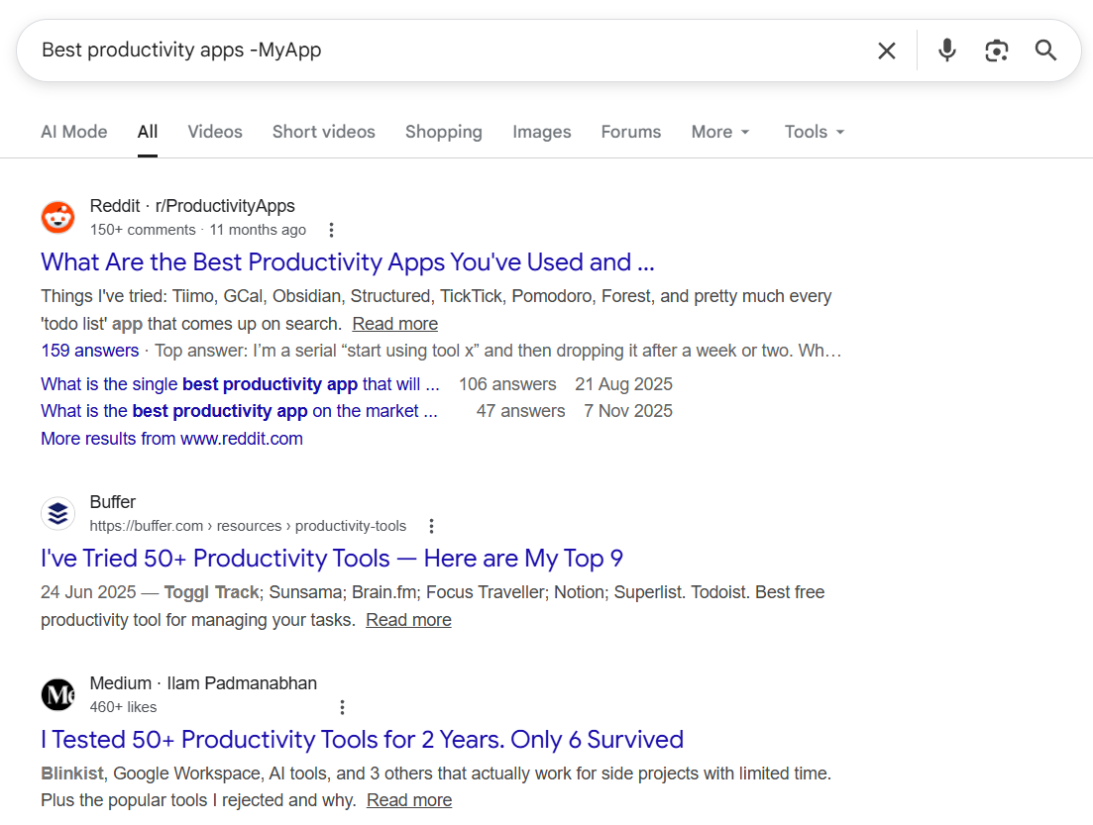Screen dimensions: 1093x825
Task: Open three-dot options for the Medium result
Action: (342, 706)
